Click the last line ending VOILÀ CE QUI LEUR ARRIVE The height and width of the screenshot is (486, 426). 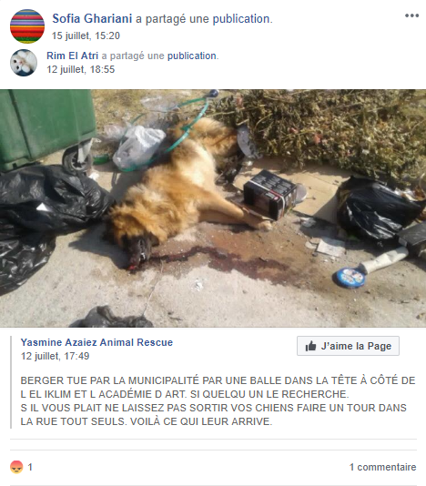(x=147, y=421)
